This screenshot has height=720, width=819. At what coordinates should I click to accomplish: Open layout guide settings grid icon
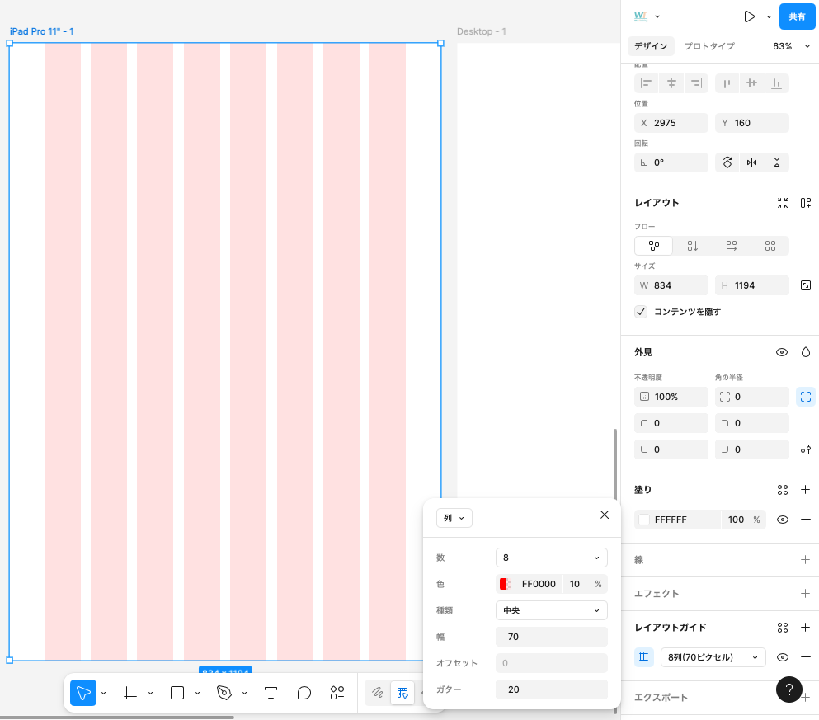(644, 657)
